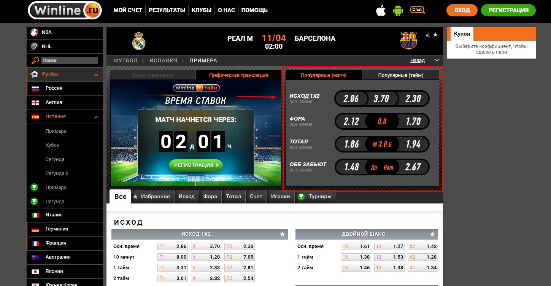Select 2.86 odds in Исход 1X2 popular

[x=351, y=99]
